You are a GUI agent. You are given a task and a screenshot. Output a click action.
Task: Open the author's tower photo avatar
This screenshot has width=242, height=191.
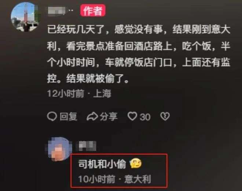(25, 17)
